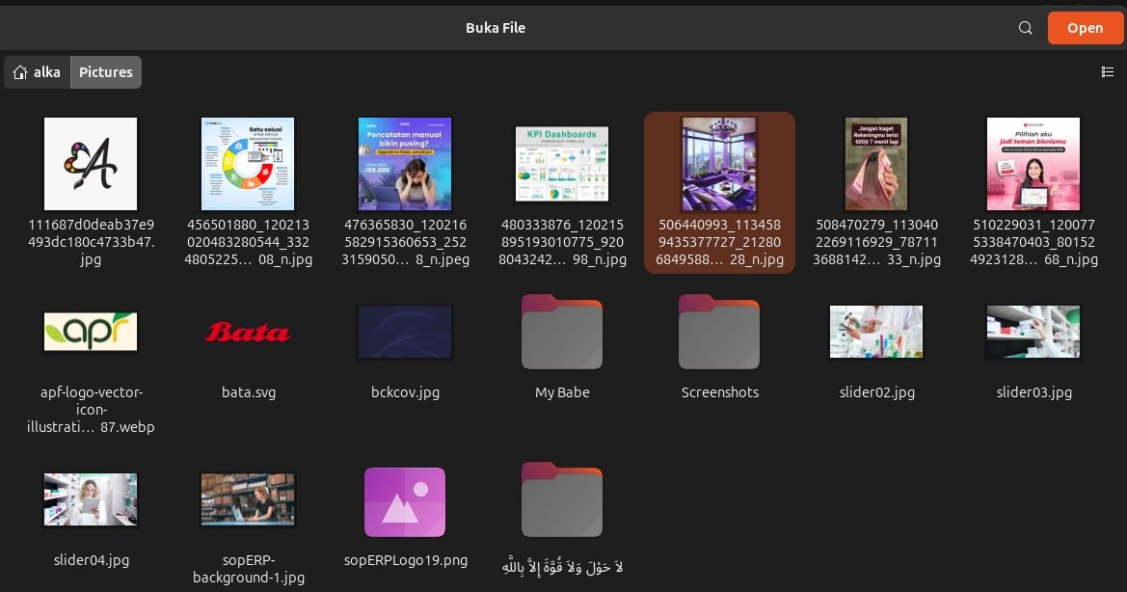Click the slider02.jpg file name
1127x592 pixels.
pyautogui.click(x=876, y=392)
